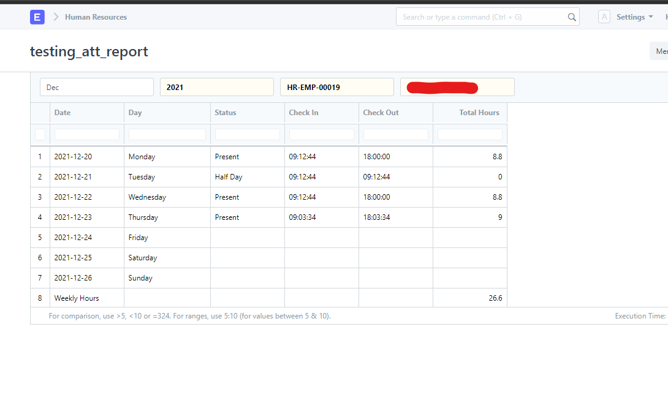Screen dimensions: 668x403
Task: Click the redacted employee name field
Action: pyautogui.click(x=457, y=87)
